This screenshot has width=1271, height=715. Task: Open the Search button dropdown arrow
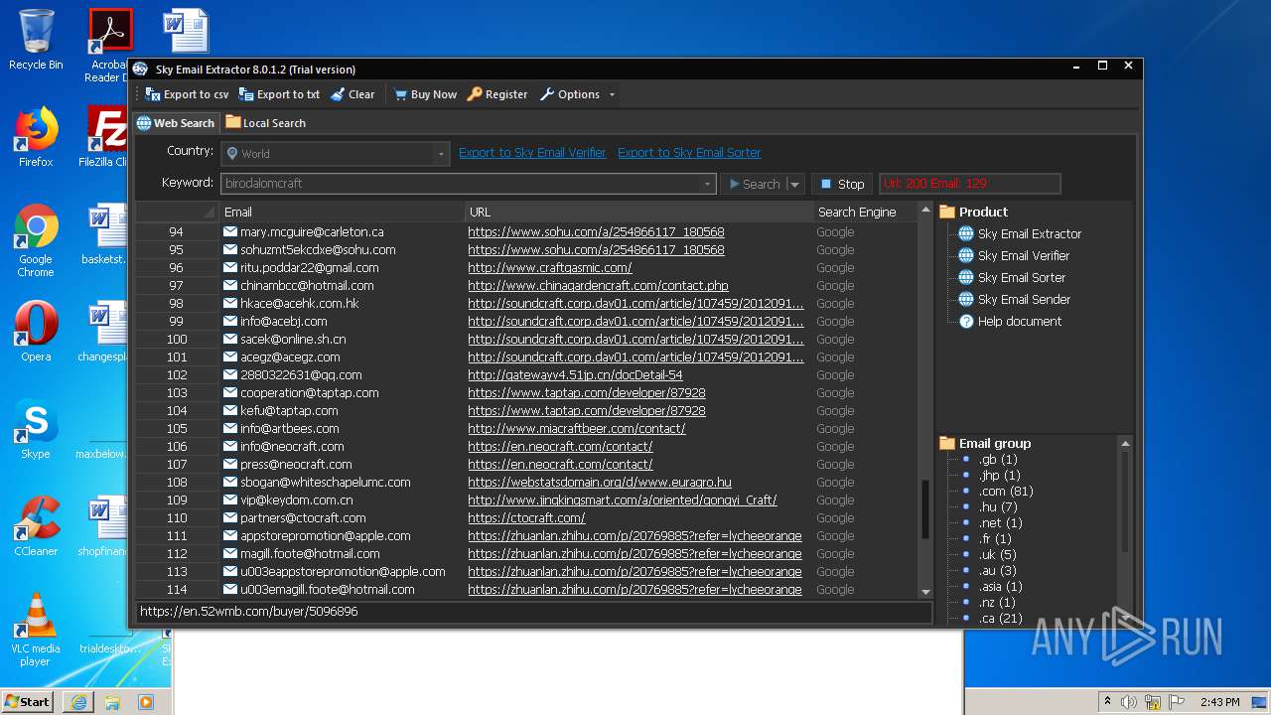[794, 184]
